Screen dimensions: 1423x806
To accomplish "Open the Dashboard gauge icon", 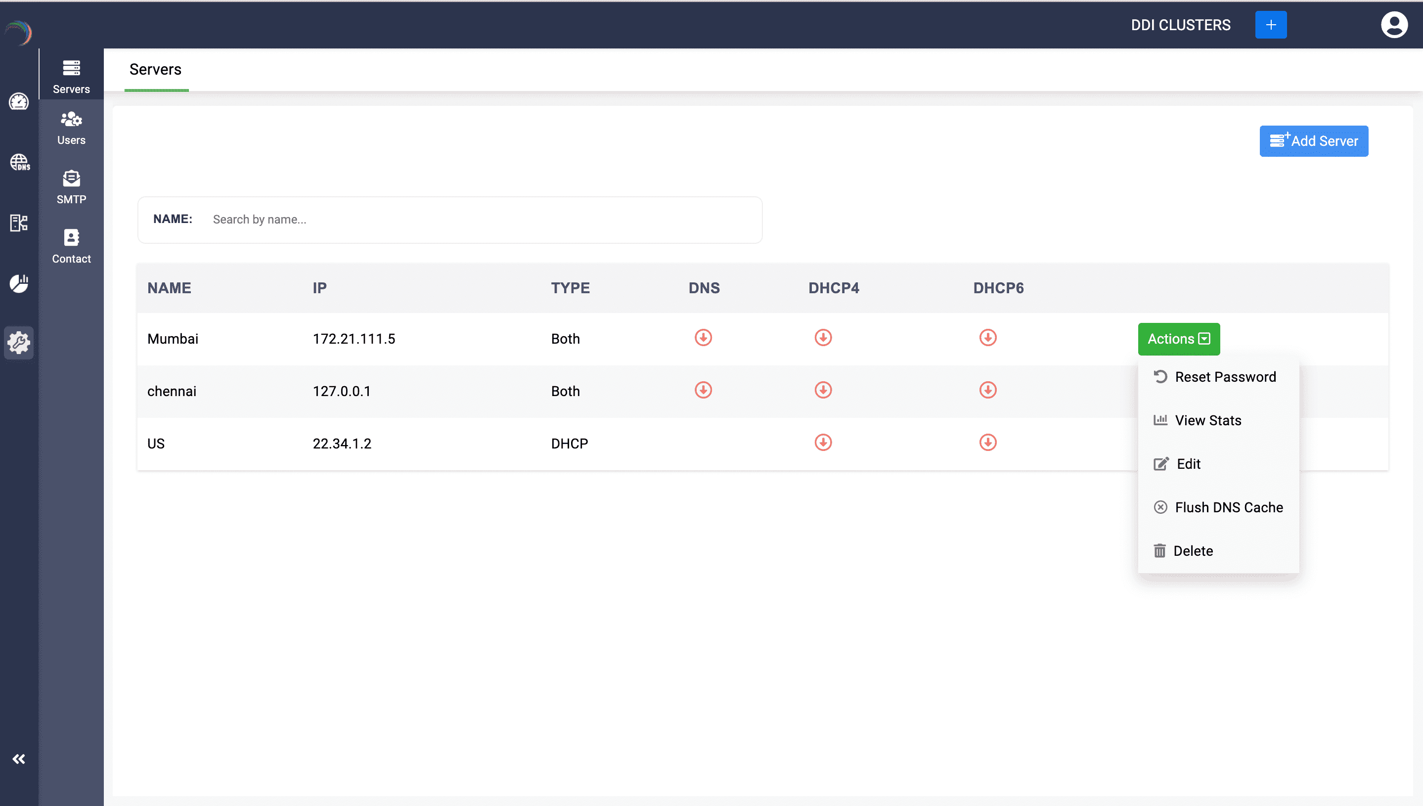I will coord(19,102).
